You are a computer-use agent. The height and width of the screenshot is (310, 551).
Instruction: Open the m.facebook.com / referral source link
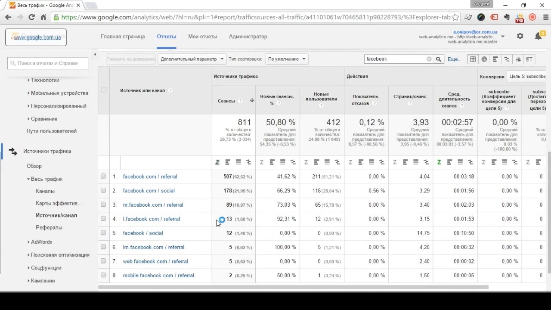click(x=153, y=205)
